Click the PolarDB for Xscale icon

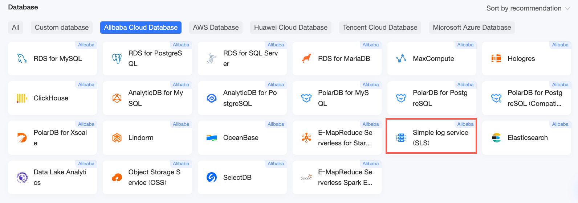[22, 138]
